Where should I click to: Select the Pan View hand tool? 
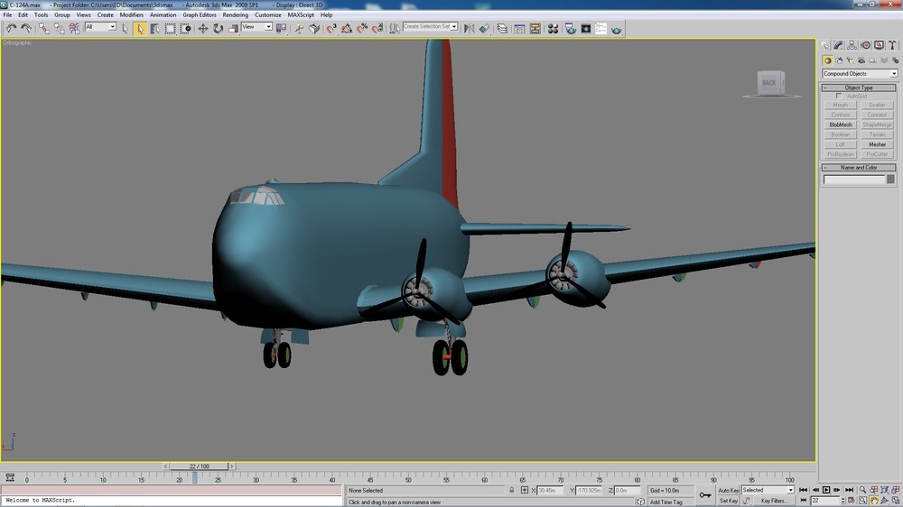pos(873,501)
